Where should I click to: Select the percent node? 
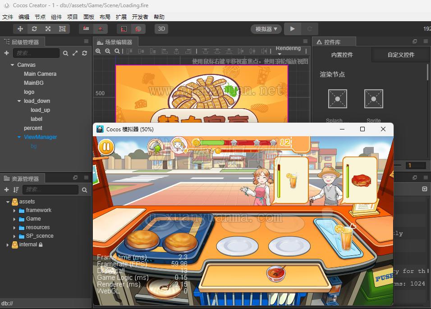(33, 128)
